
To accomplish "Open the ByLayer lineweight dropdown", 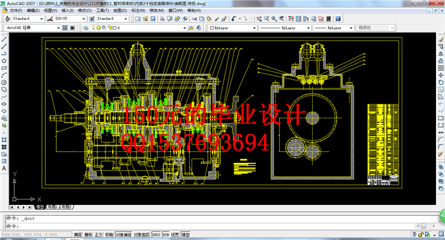I will (351, 28).
